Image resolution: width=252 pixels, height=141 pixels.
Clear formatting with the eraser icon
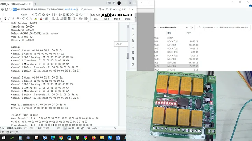(x=43, y=14)
